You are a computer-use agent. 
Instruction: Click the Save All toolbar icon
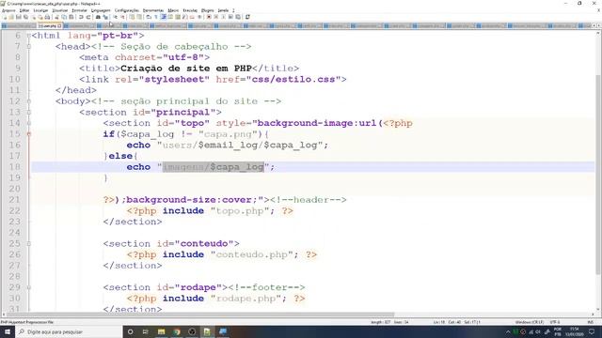tap(25, 17)
